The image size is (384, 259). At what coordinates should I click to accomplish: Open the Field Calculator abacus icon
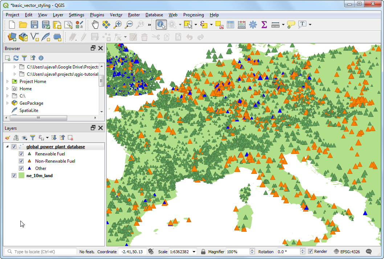coord(242,25)
